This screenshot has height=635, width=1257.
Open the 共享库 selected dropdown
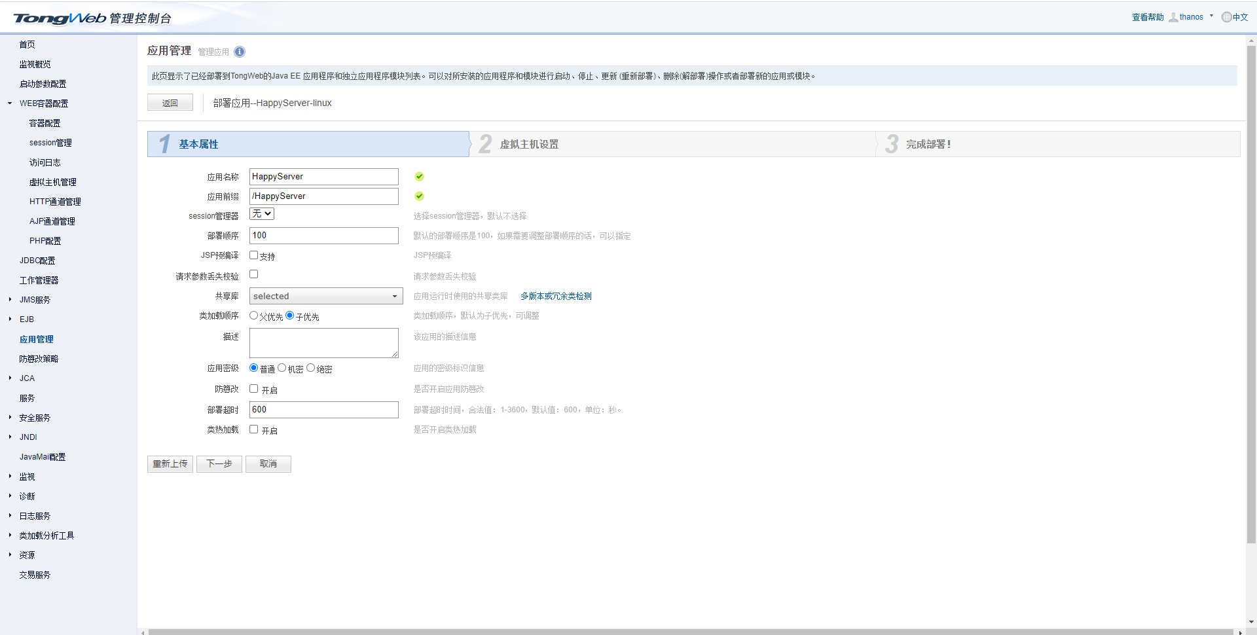click(x=325, y=297)
